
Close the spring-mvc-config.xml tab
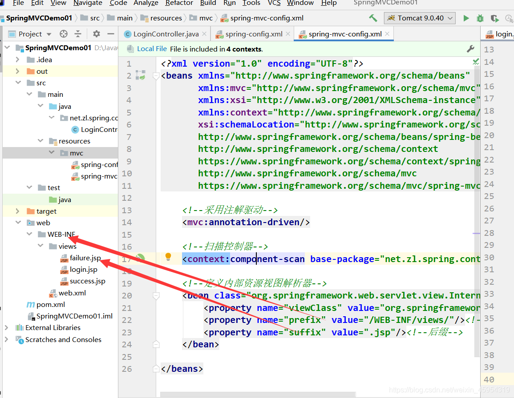click(x=387, y=34)
